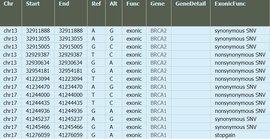270x139 pixels.
Task: Click the Chr column header
Action: click(x=8, y=4)
